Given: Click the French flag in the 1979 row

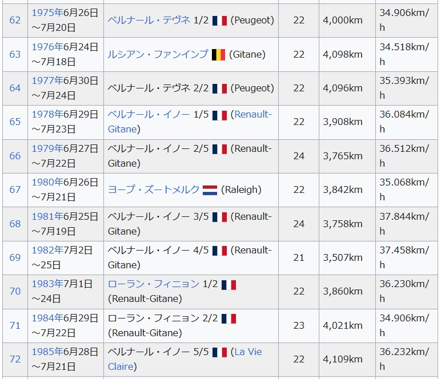Looking at the screenshot, I should [219, 149].
